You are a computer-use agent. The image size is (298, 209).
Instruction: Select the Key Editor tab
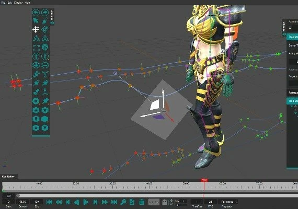click(8, 177)
